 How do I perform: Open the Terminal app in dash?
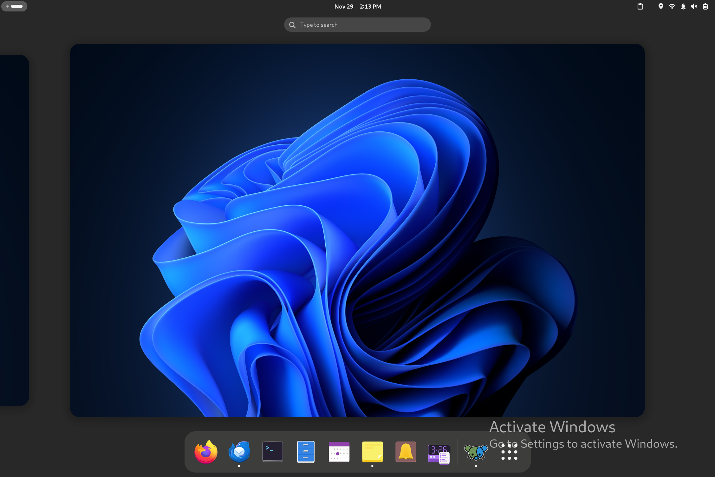(x=272, y=452)
